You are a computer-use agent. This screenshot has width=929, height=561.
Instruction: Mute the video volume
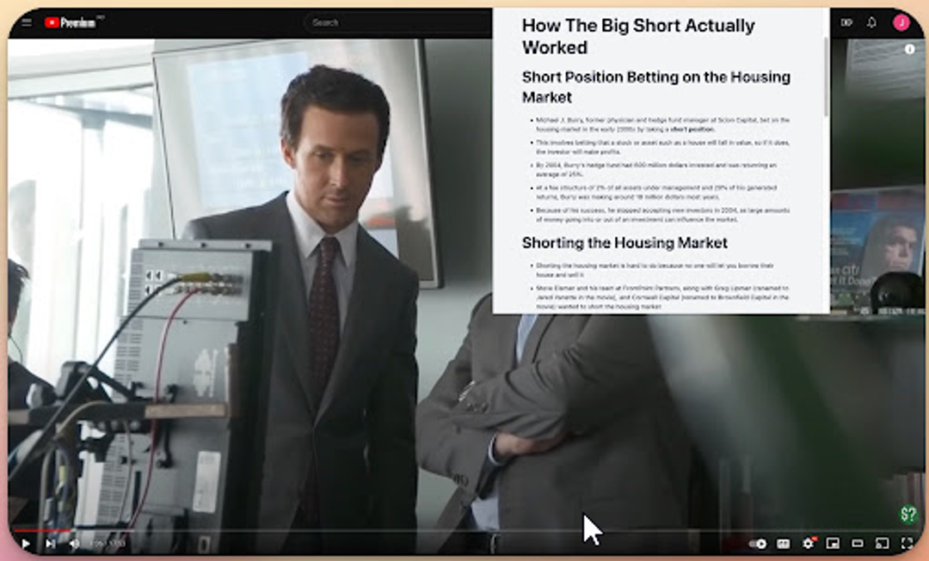[74, 543]
